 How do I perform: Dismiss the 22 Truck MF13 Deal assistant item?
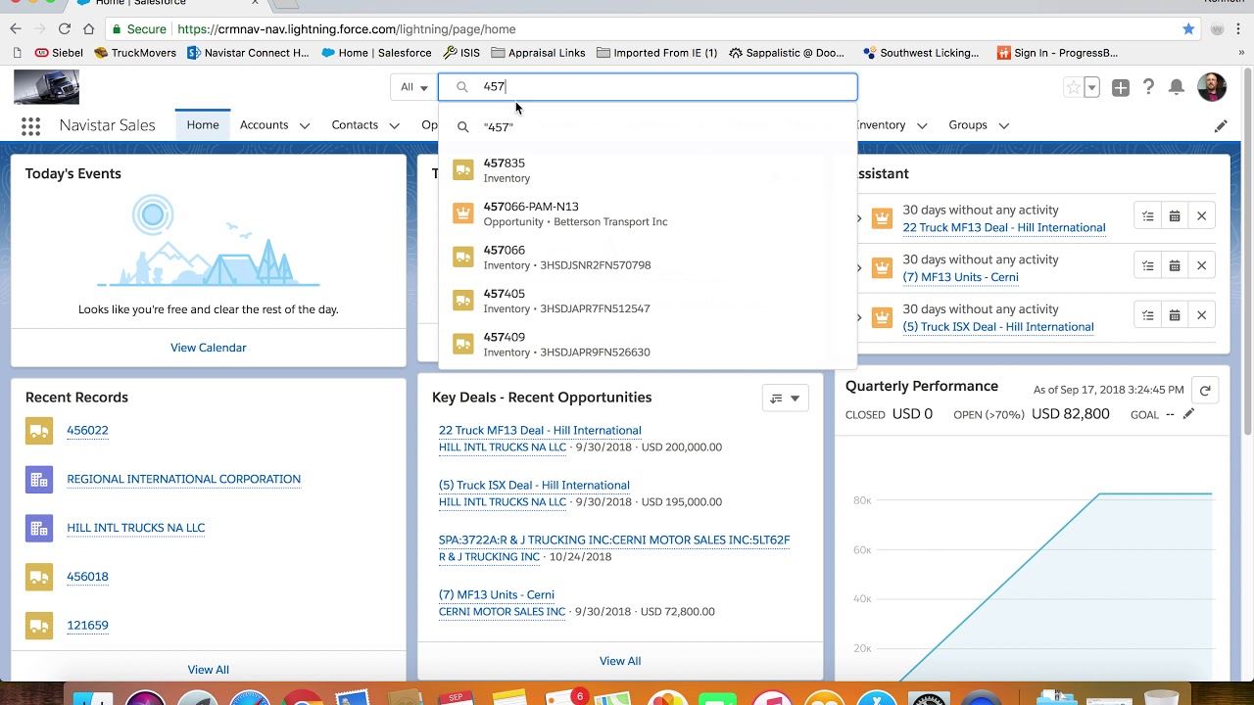coord(1201,216)
